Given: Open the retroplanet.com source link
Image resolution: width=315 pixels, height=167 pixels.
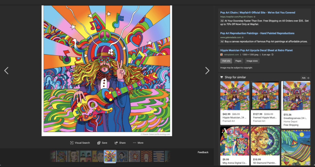Looking at the screenshot, I should pos(231,55).
